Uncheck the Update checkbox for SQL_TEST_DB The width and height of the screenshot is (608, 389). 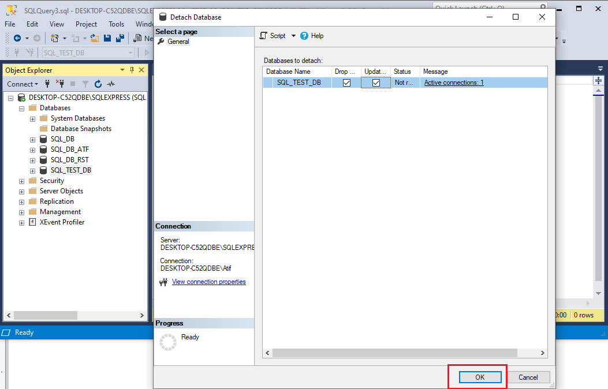coord(376,82)
